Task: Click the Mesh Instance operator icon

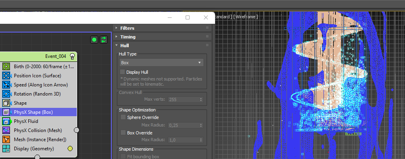Action: click(x=6, y=139)
